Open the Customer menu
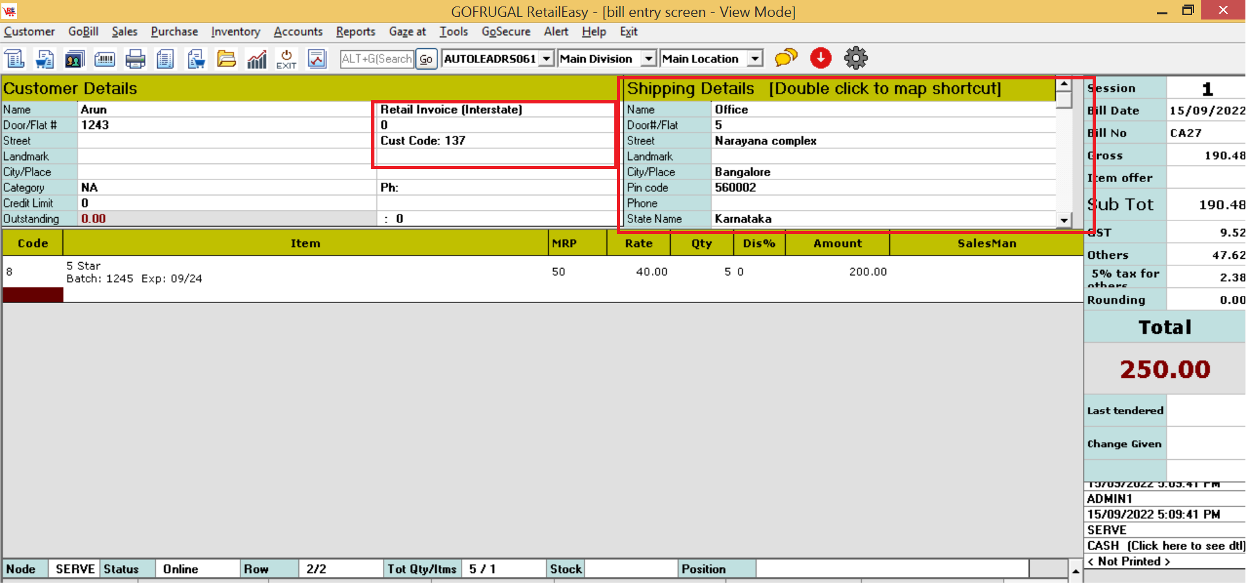The image size is (1248, 584). 29,31
